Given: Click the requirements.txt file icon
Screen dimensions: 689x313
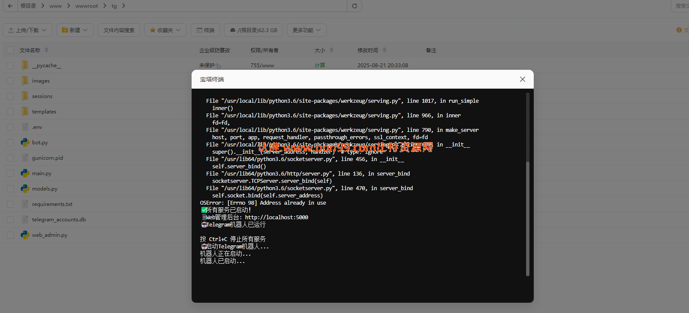Looking at the screenshot, I should tap(25, 204).
